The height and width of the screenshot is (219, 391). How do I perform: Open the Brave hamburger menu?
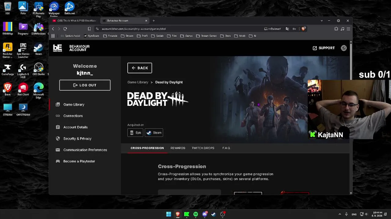coord(348,29)
